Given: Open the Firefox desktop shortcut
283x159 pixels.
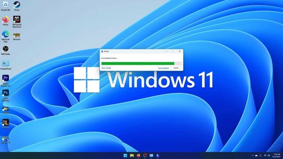Looking at the screenshot, I should tap(6, 21).
